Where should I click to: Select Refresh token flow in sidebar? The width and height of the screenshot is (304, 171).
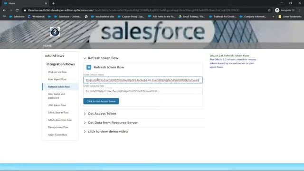click(x=59, y=86)
